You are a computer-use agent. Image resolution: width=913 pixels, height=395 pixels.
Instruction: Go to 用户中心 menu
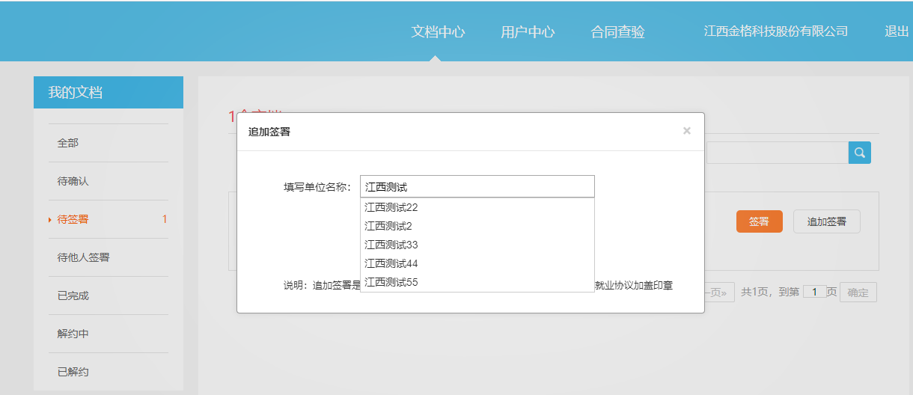(x=528, y=31)
